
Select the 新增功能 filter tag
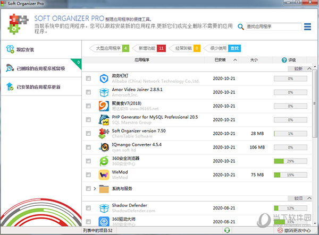pyautogui.click(x=149, y=48)
